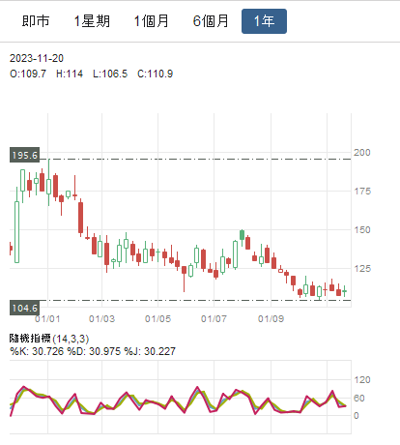Click the last green candlestick on the right
This screenshot has height=445, width=400.
pyautogui.click(x=345, y=291)
